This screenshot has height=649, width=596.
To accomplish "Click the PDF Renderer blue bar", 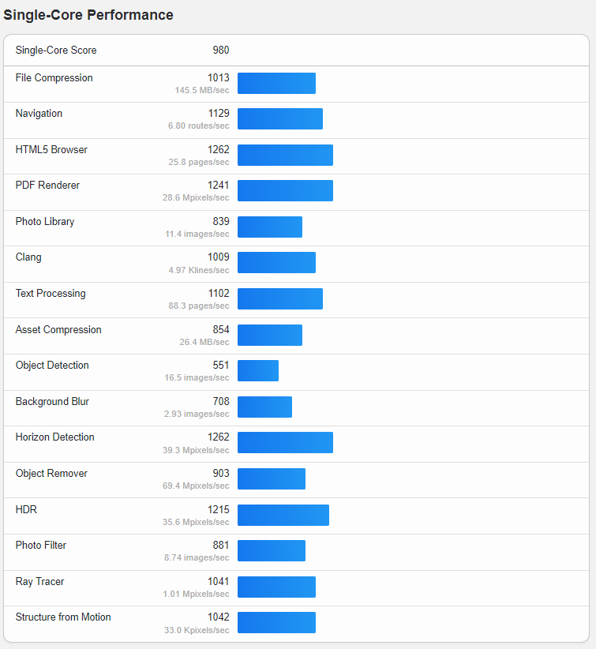I will coord(285,191).
